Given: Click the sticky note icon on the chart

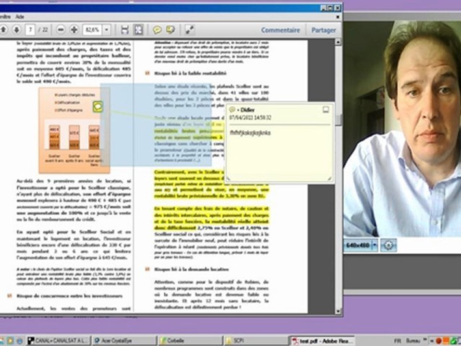Looking at the screenshot, I should 98,107.
